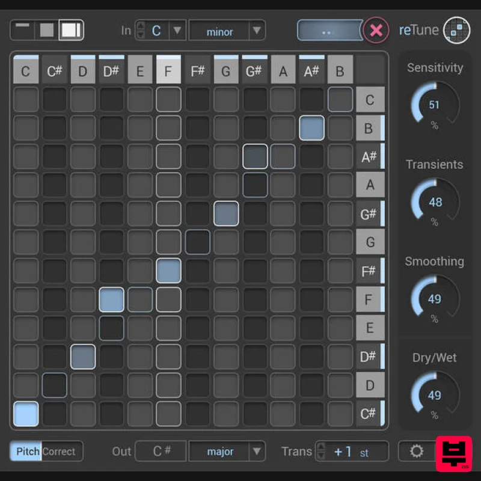Select the B row label on the right
The height and width of the screenshot is (481, 481).
coord(370,127)
